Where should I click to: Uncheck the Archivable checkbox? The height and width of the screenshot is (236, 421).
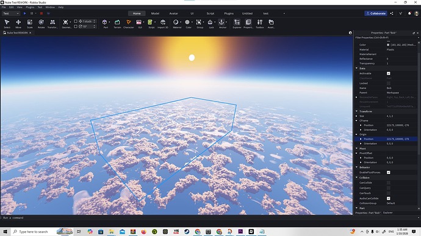(x=389, y=74)
